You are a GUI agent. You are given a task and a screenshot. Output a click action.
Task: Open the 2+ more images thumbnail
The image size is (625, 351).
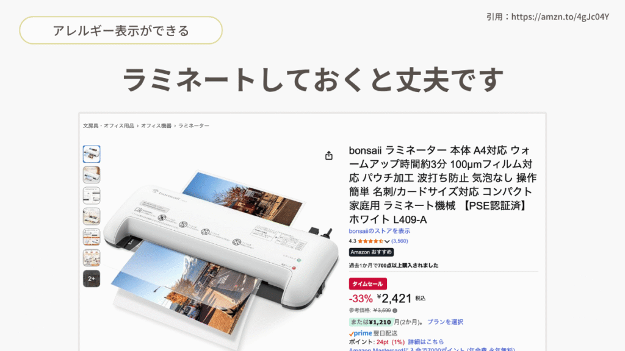[x=92, y=278]
